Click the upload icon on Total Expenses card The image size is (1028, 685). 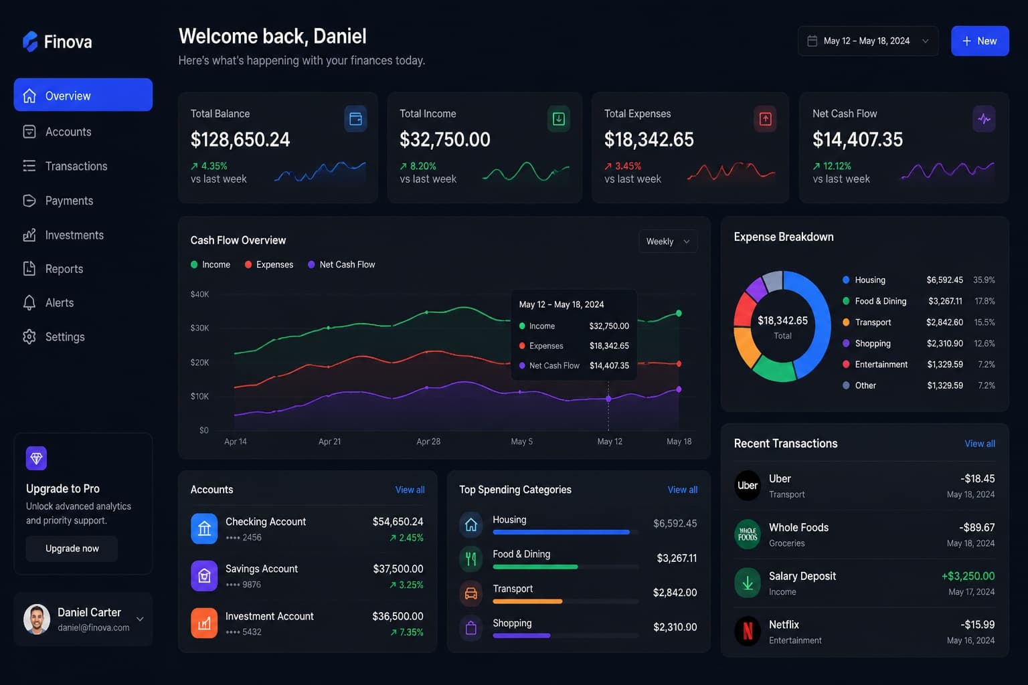point(765,119)
